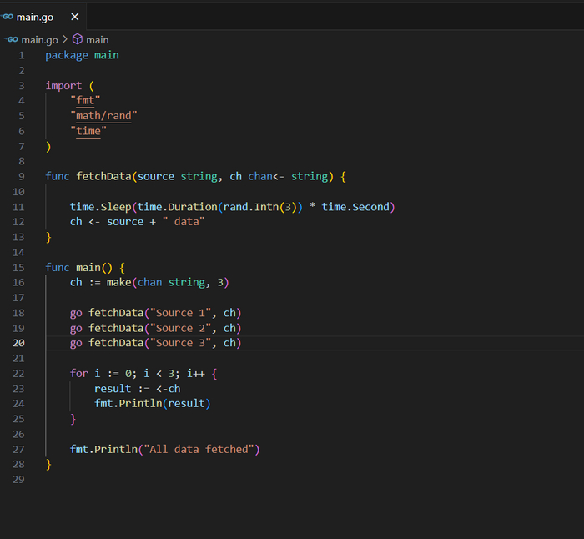Click the "fmt" import string
584x539 pixels.
pyautogui.click(x=85, y=100)
